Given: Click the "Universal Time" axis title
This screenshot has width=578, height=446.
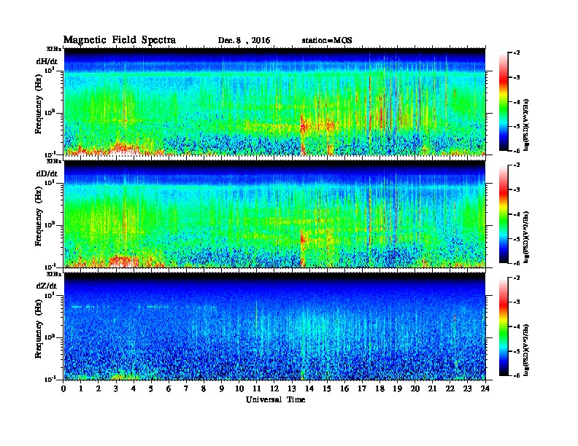Looking at the screenshot, I should pyautogui.click(x=275, y=399).
